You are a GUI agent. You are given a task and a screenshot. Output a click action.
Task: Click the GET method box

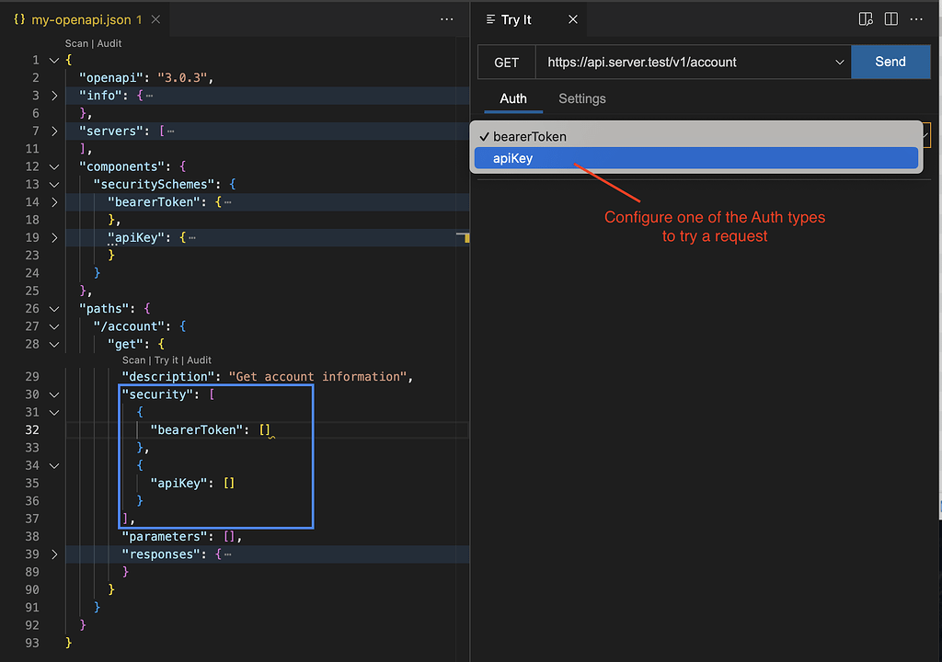[507, 63]
